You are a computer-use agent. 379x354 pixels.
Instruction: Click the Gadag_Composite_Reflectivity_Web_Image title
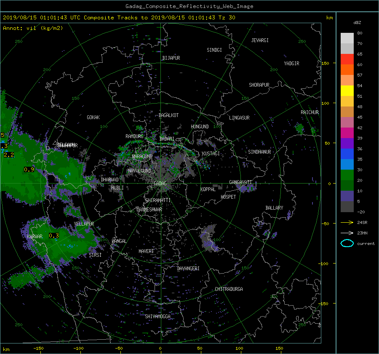(189, 6)
